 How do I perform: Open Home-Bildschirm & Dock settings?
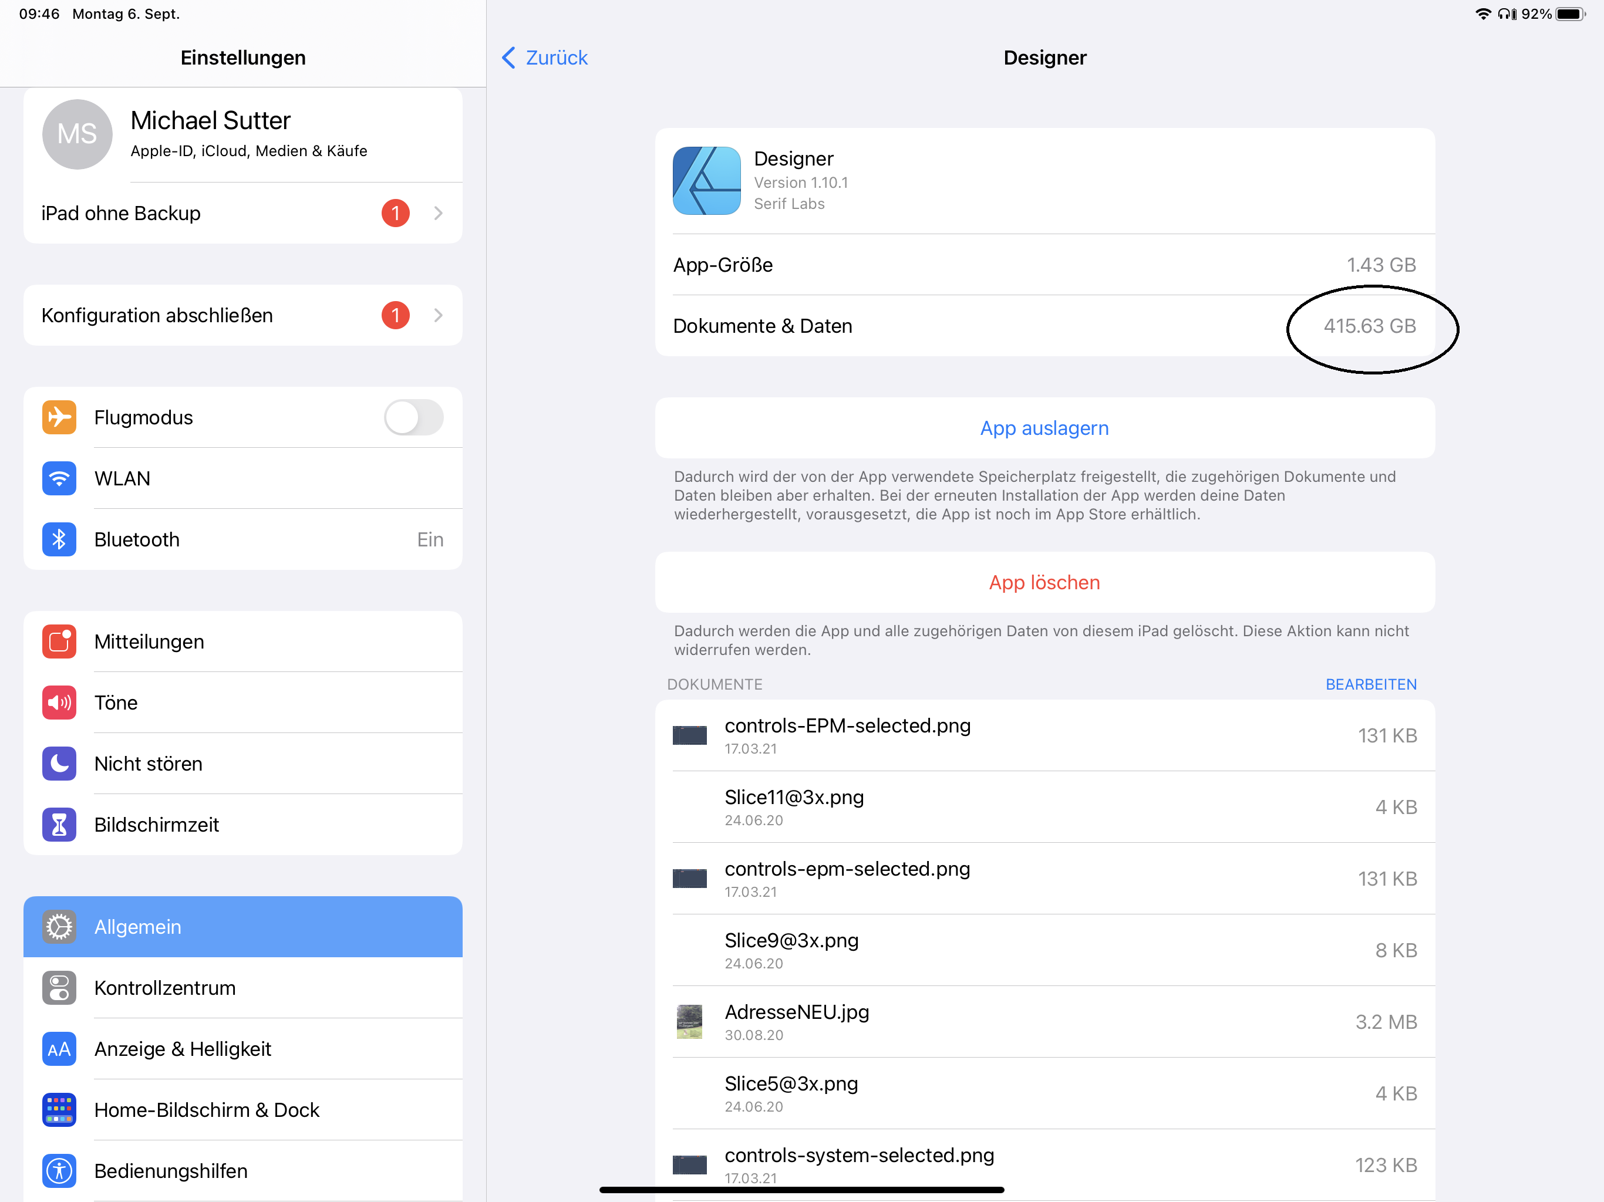243,1110
